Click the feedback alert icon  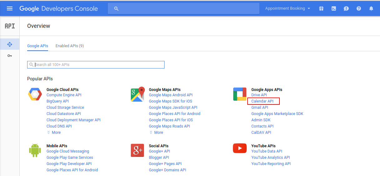tap(346, 8)
